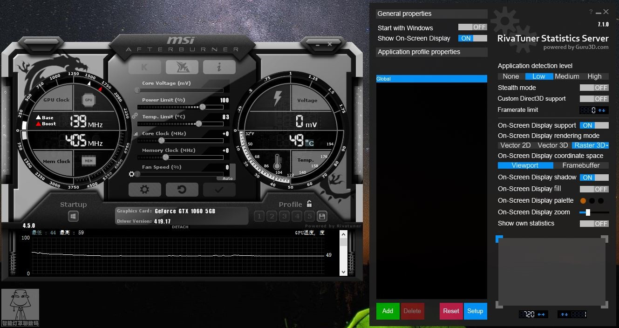Adjust Memory Clock slider
This screenshot has height=328, width=619.
pyautogui.click(x=165, y=157)
